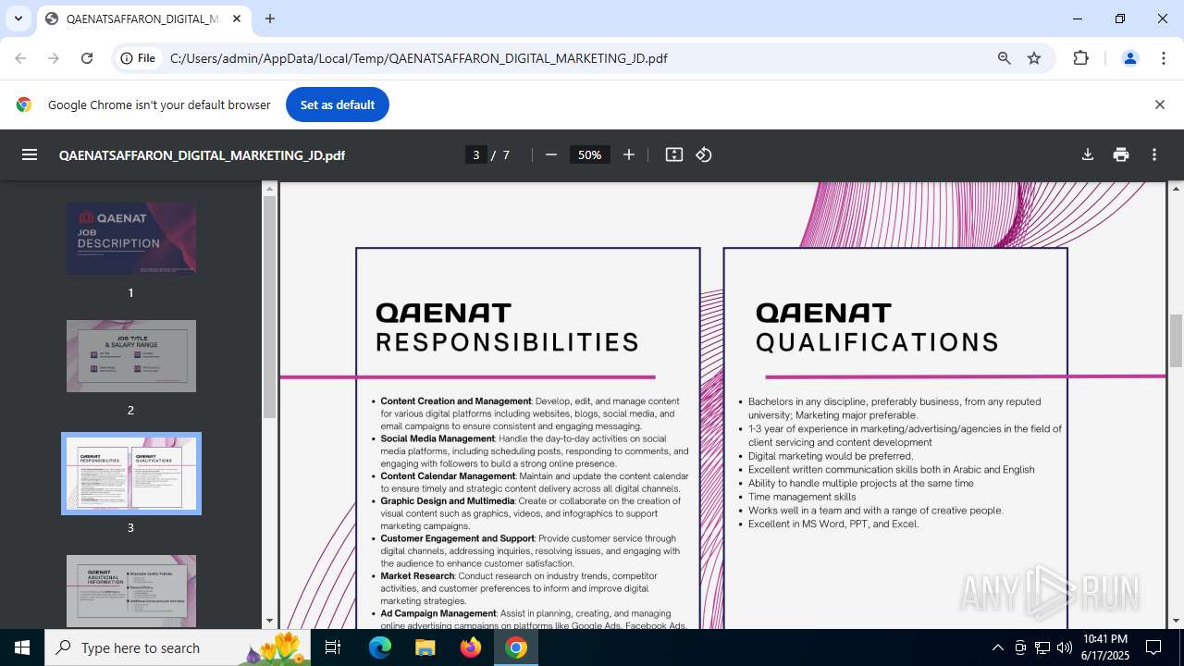The image size is (1184, 666).
Task: Edit the page number field
Action: tap(476, 154)
